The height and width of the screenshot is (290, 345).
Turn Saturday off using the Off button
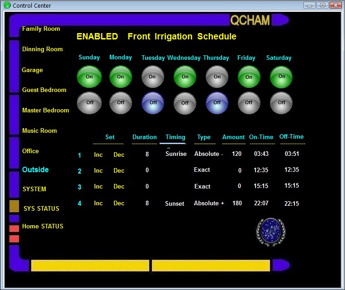(281, 103)
